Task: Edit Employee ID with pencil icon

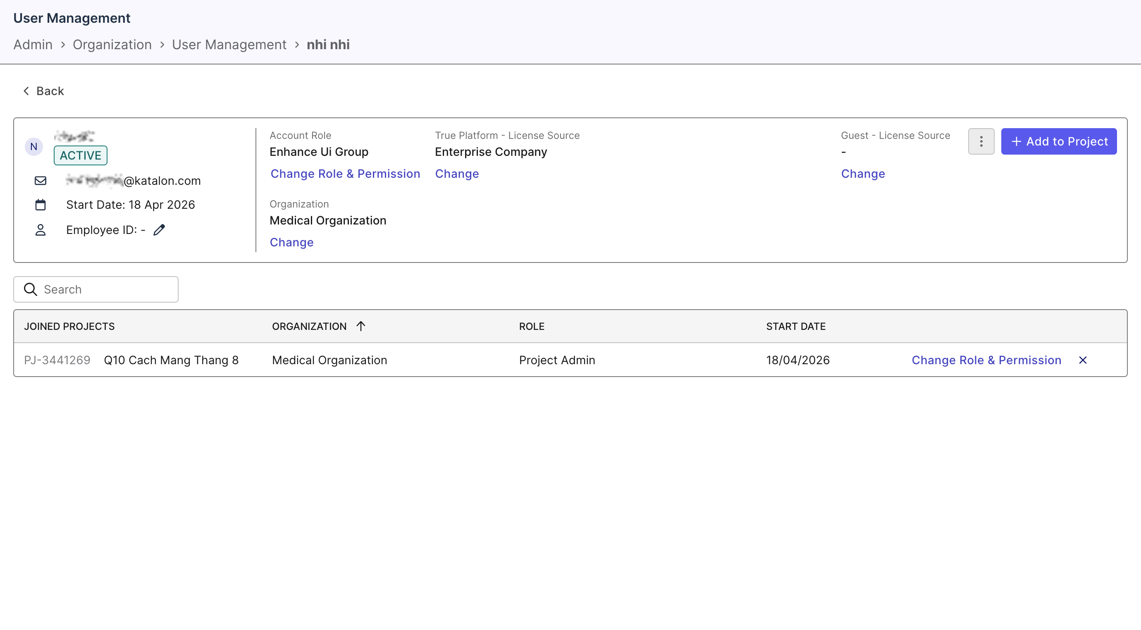Action: pos(159,229)
